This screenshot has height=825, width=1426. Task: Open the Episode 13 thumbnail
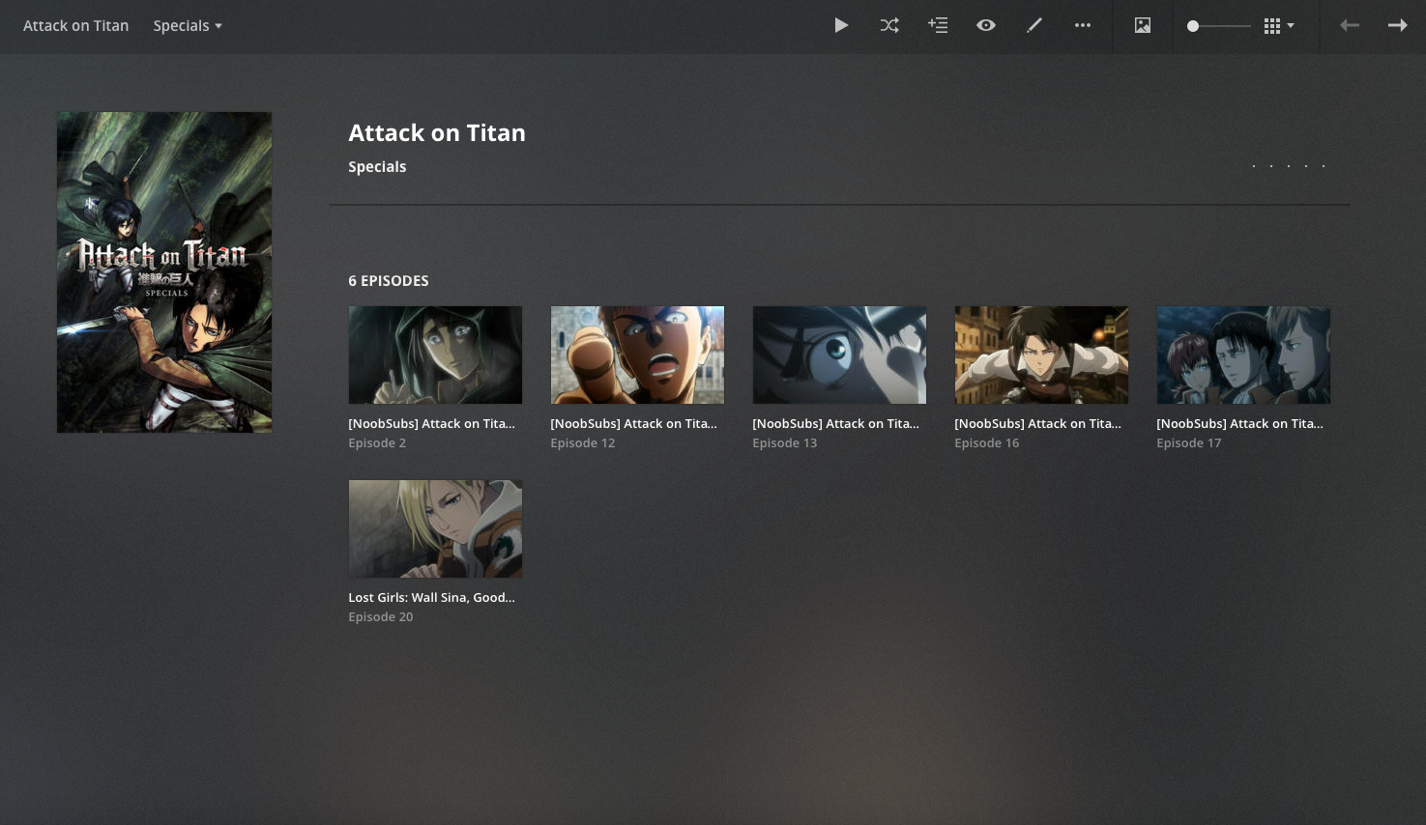(839, 355)
